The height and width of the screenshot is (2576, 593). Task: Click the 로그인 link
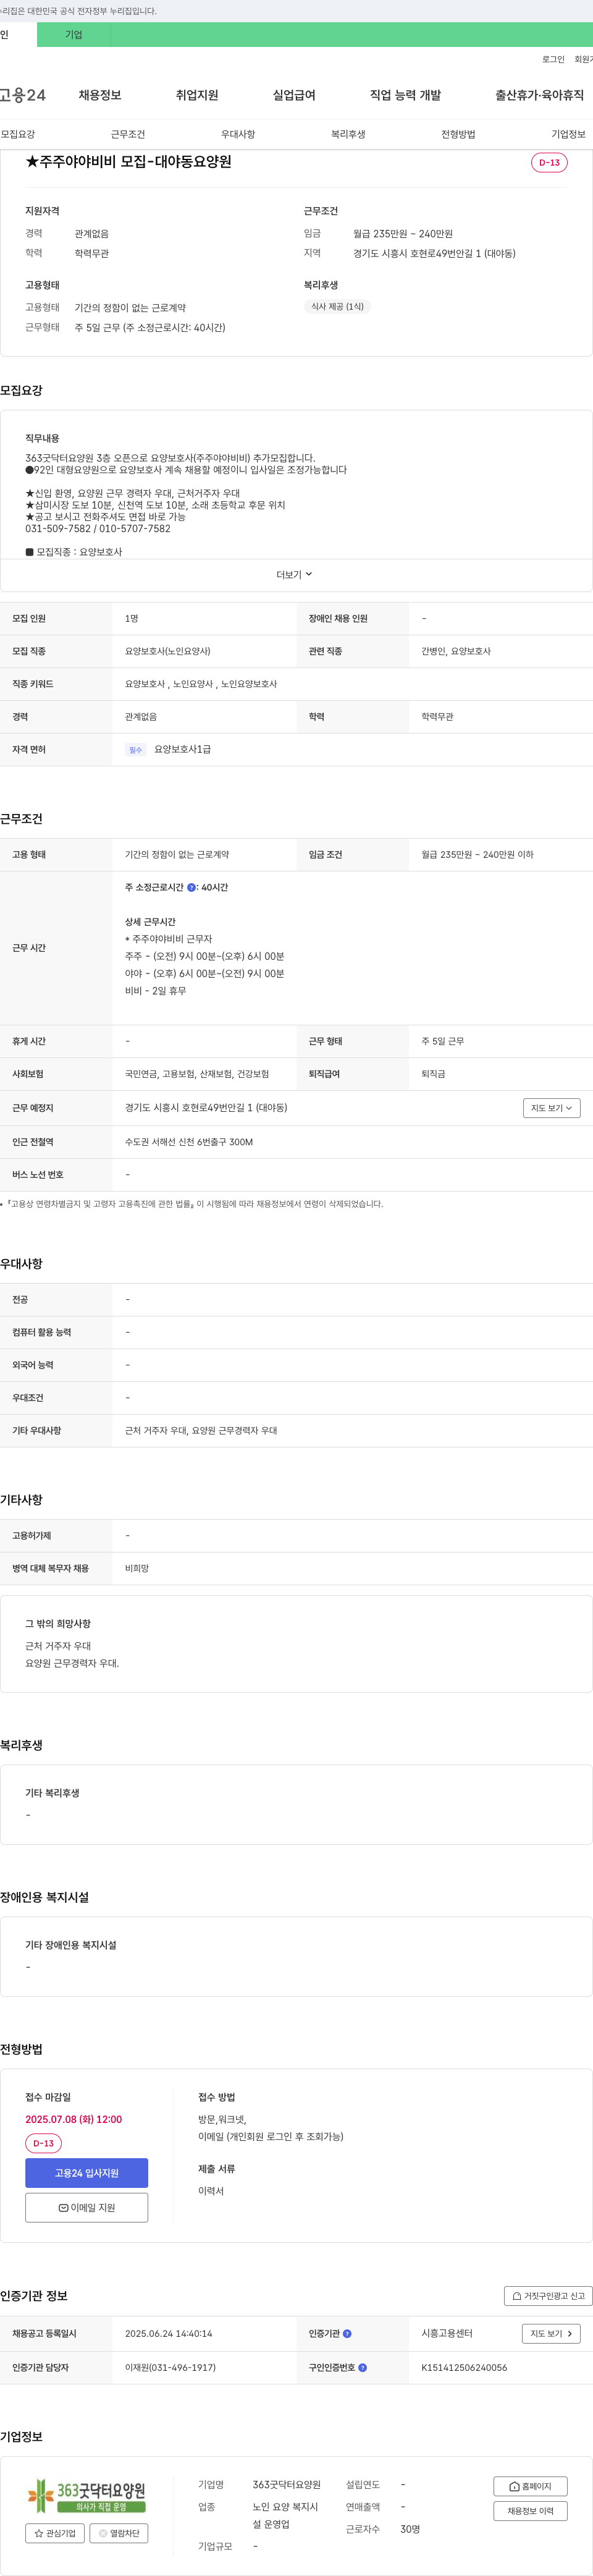point(553,60)
